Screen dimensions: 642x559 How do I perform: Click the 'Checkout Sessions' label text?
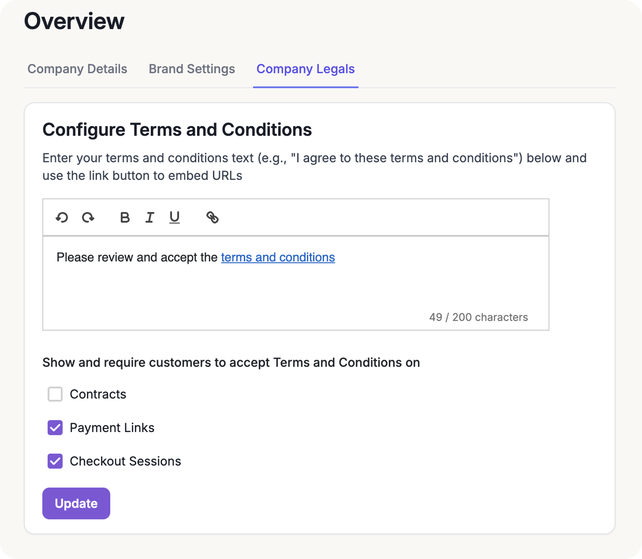coord(125,461)
